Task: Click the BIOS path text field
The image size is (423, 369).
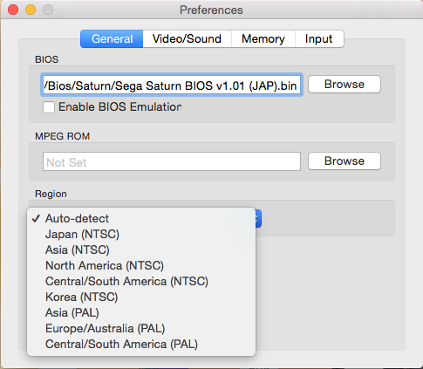Action: point(172,85)
